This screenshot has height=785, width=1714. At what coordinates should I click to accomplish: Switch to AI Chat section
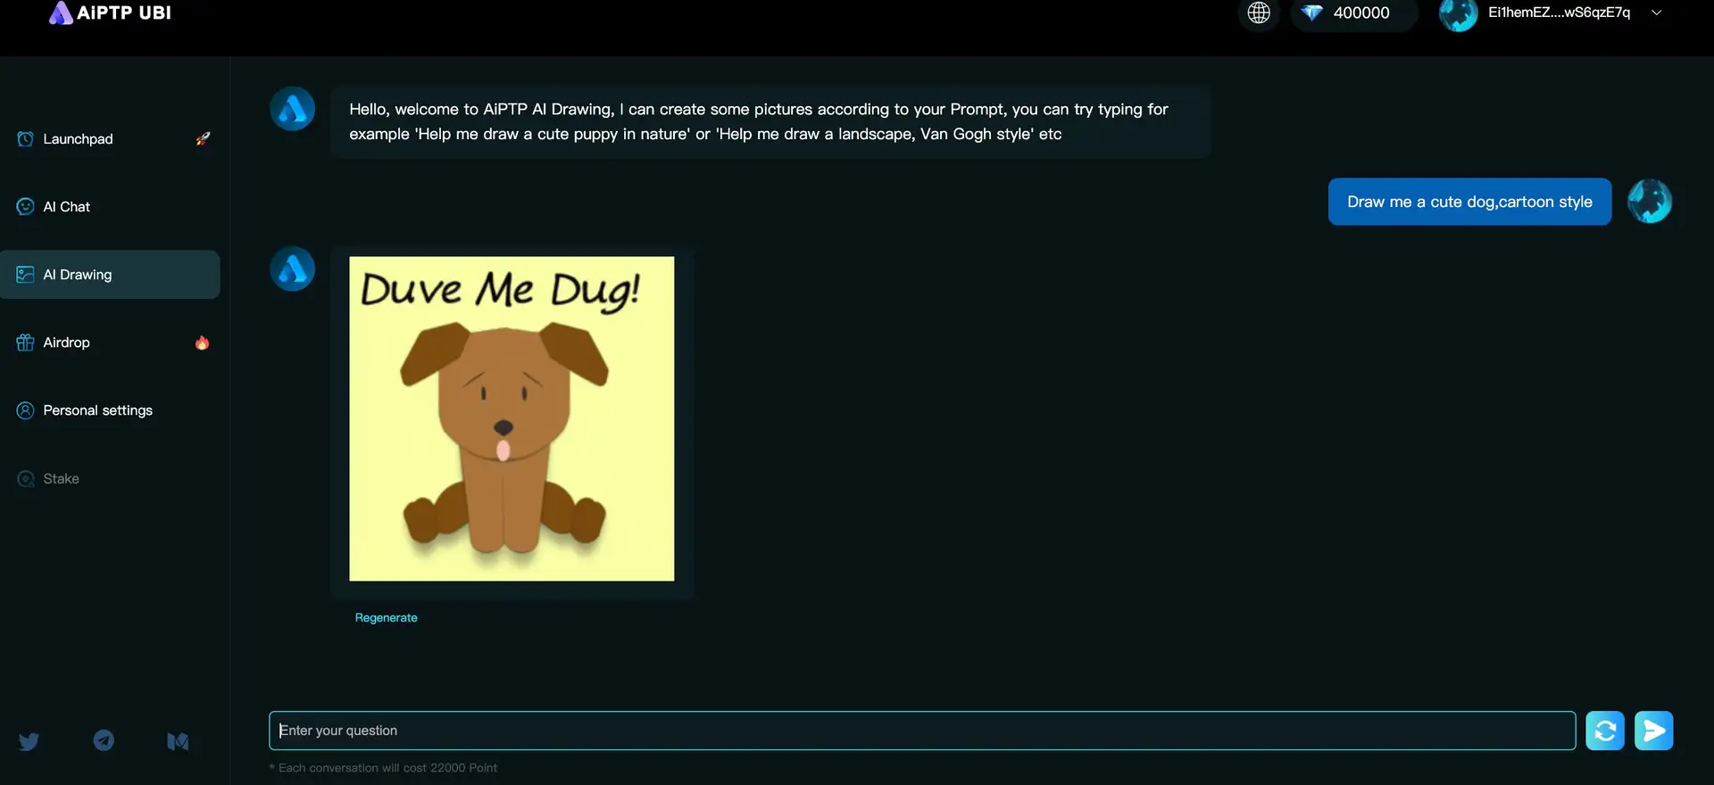[x=67, y=207]
